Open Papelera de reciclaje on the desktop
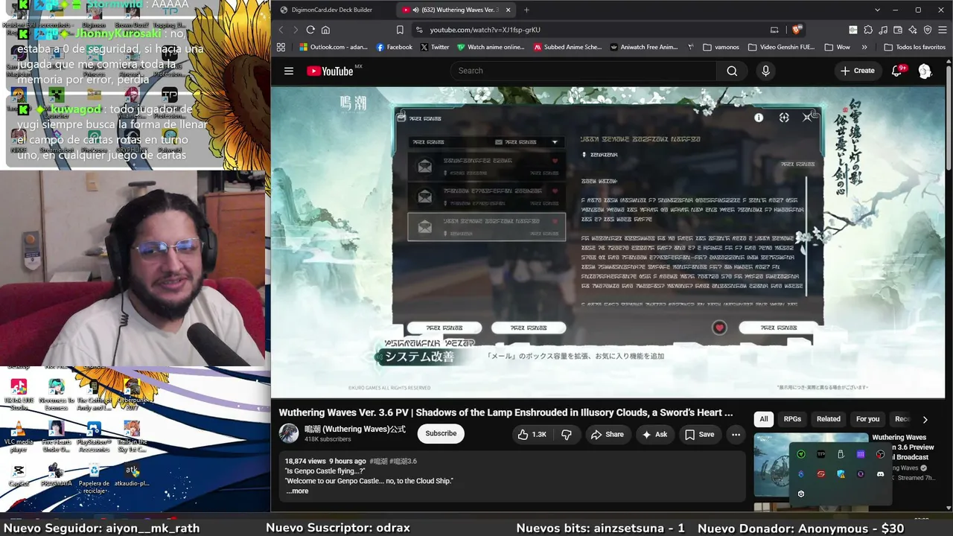This screenshot has height=536, width=953. coord(95,479)
